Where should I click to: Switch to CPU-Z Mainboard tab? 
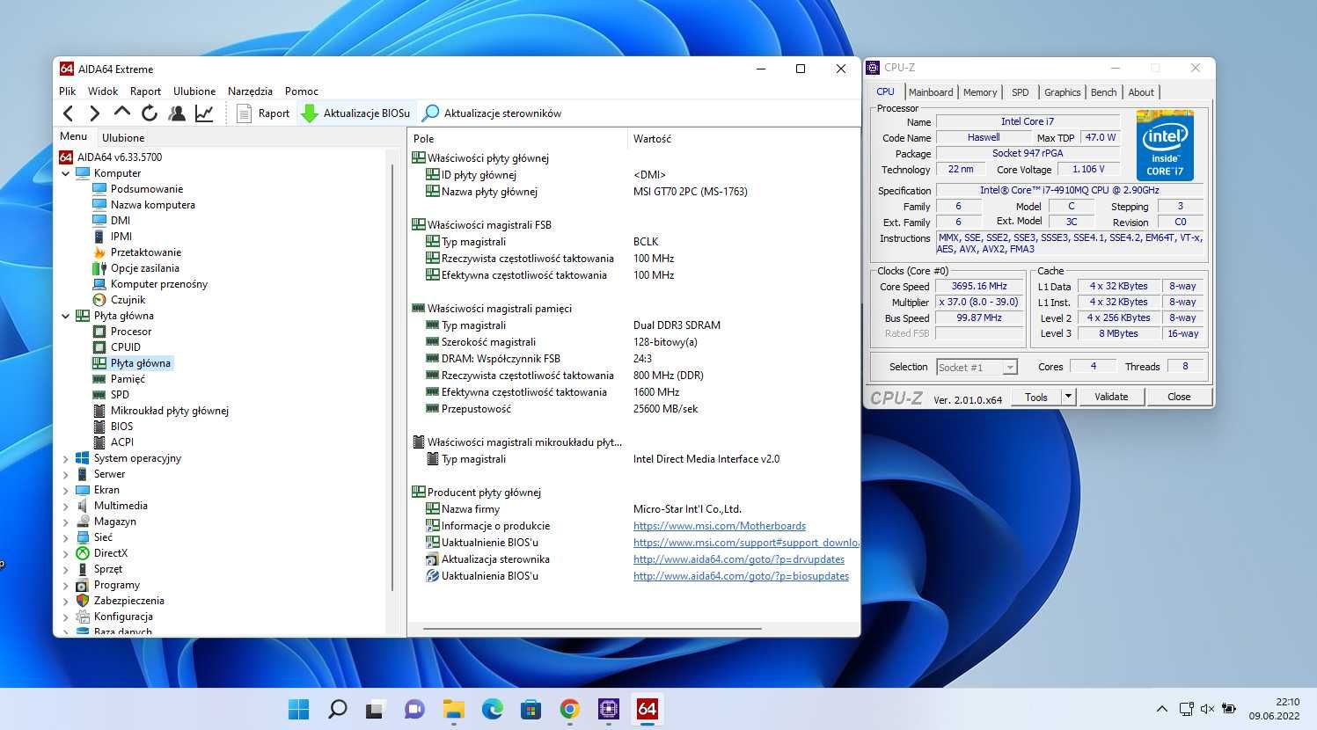click(x=931, y=92)
